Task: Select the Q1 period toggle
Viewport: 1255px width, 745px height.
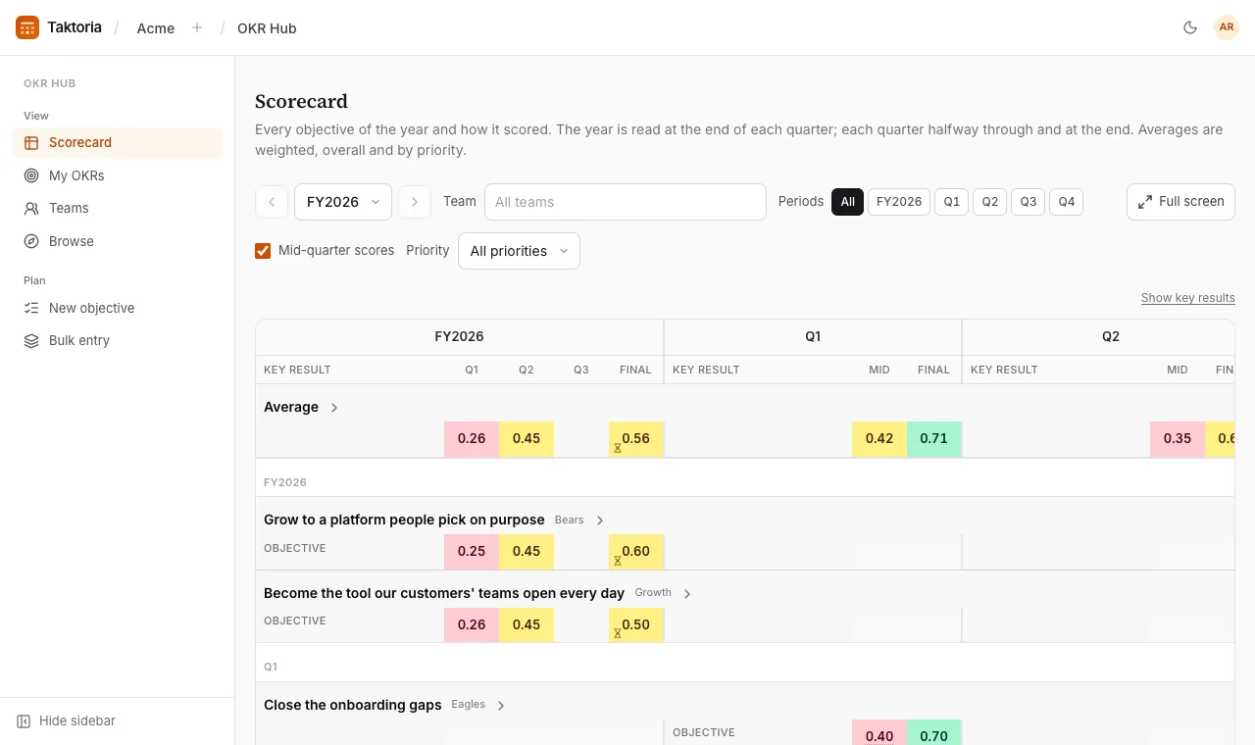Action: click(x=951, y=202)
